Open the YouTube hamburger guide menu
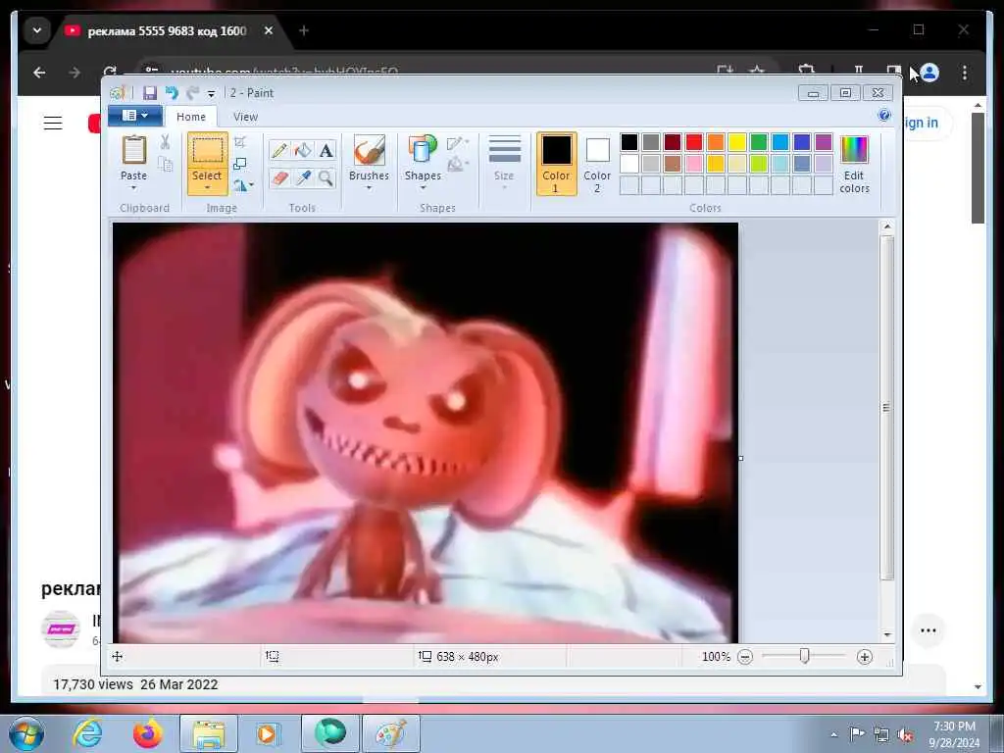Screen dimensions: 1004x753 [53, 123]
